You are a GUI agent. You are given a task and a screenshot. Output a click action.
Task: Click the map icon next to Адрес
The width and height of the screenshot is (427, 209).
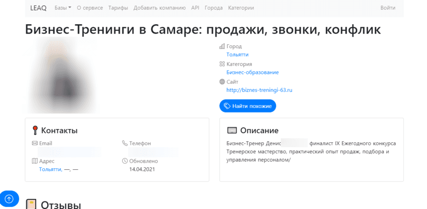(x=35, y=161)
